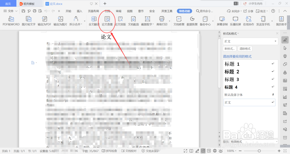Launch 文档配音 document voice-over
The height and width of the screenshot is (154, 290).
click(x=133, y=21)
